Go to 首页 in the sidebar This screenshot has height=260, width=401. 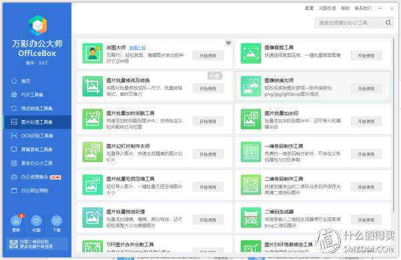point(37,81)
